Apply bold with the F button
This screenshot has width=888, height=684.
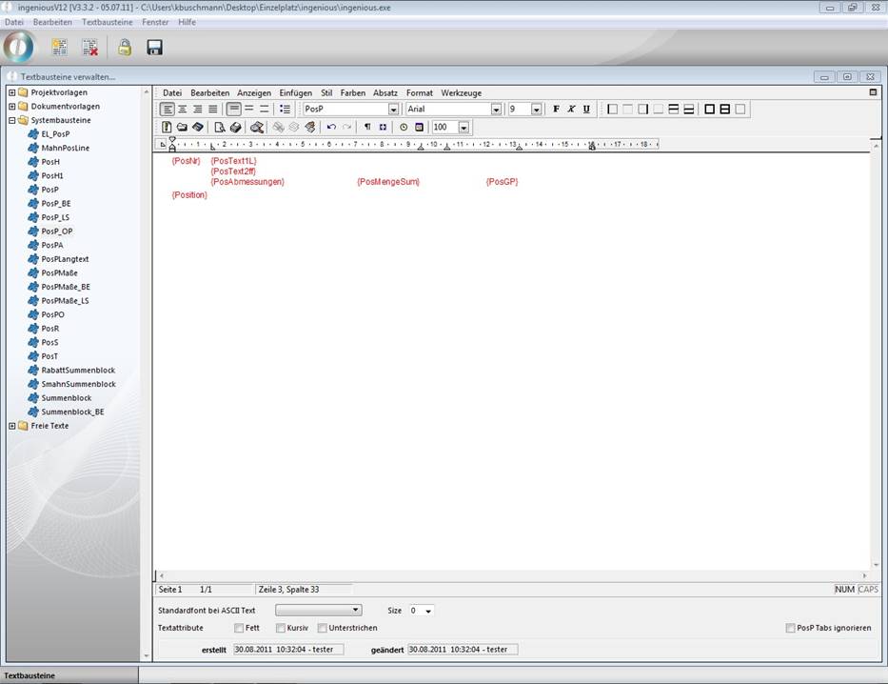(x=557, y=110)
